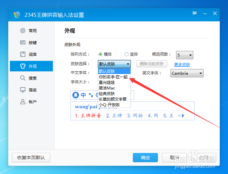Image resolution: width=228 pixels, height=174 pixels.
Task: Click candidate 3. 网拍 in preview
Action: 135,115
